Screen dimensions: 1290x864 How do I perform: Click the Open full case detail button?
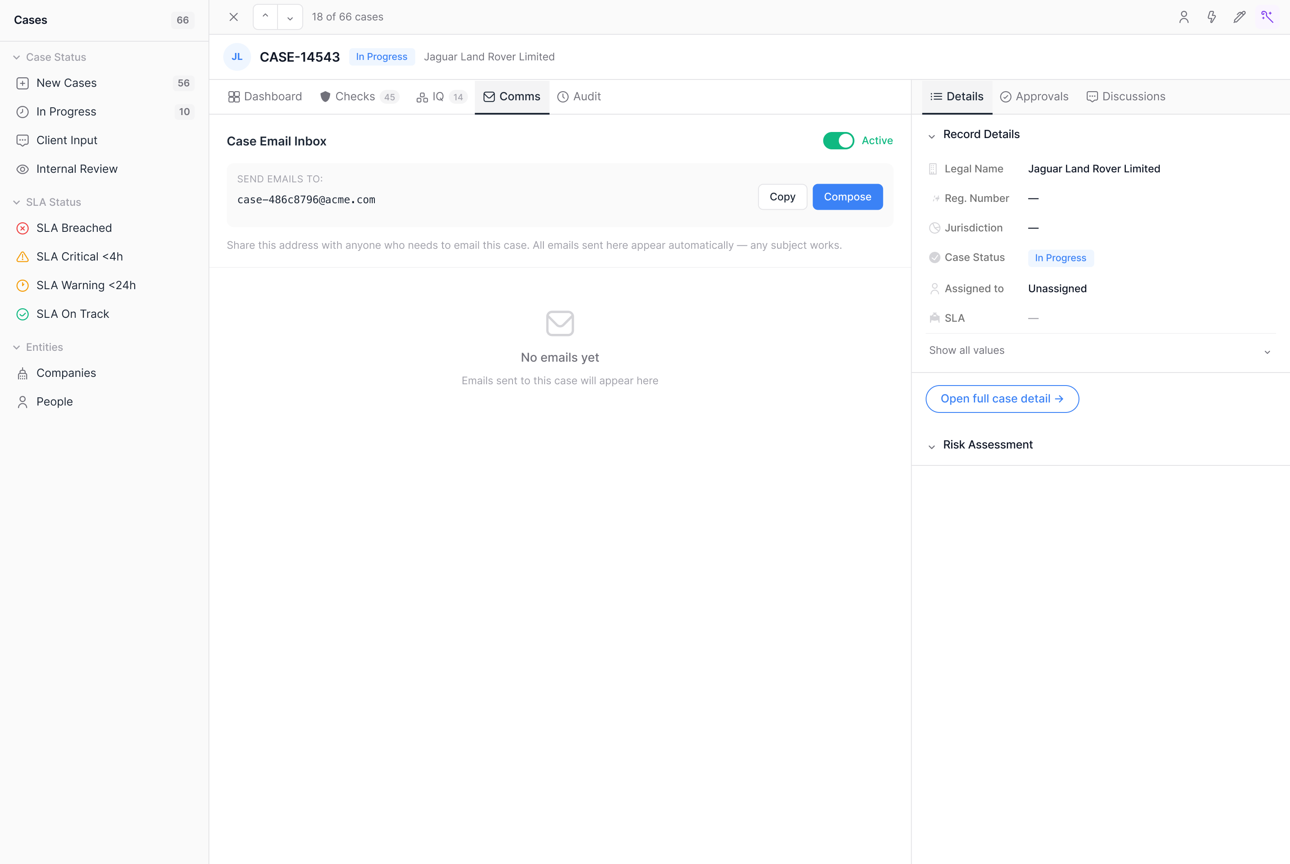coord(1002,399)
